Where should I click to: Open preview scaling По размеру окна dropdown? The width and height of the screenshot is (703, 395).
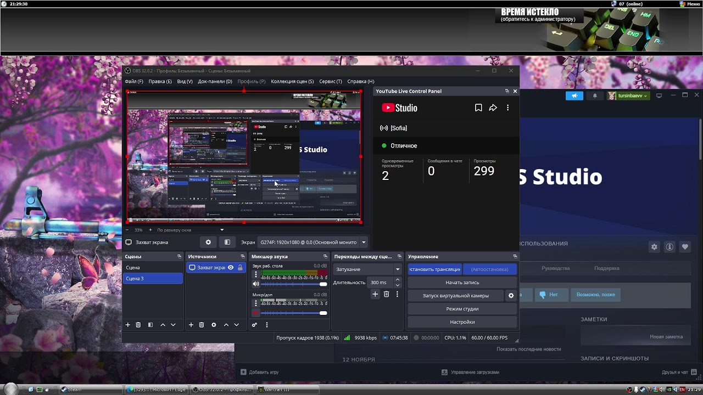coord(191,230)
